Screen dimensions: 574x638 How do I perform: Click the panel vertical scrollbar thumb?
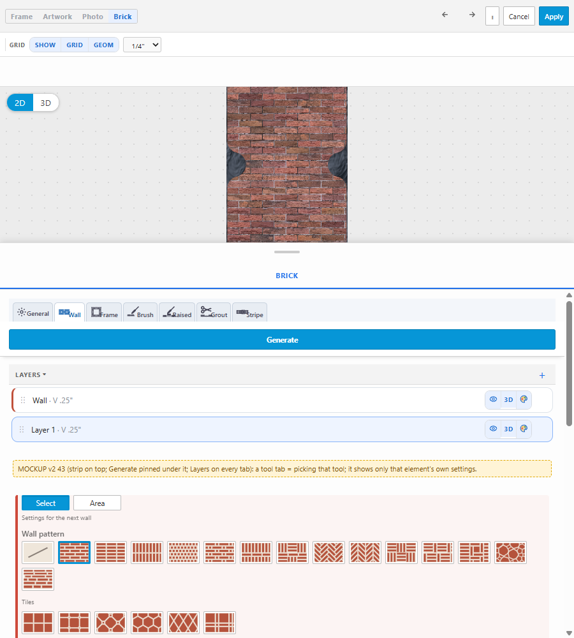[x=569, y=364]
